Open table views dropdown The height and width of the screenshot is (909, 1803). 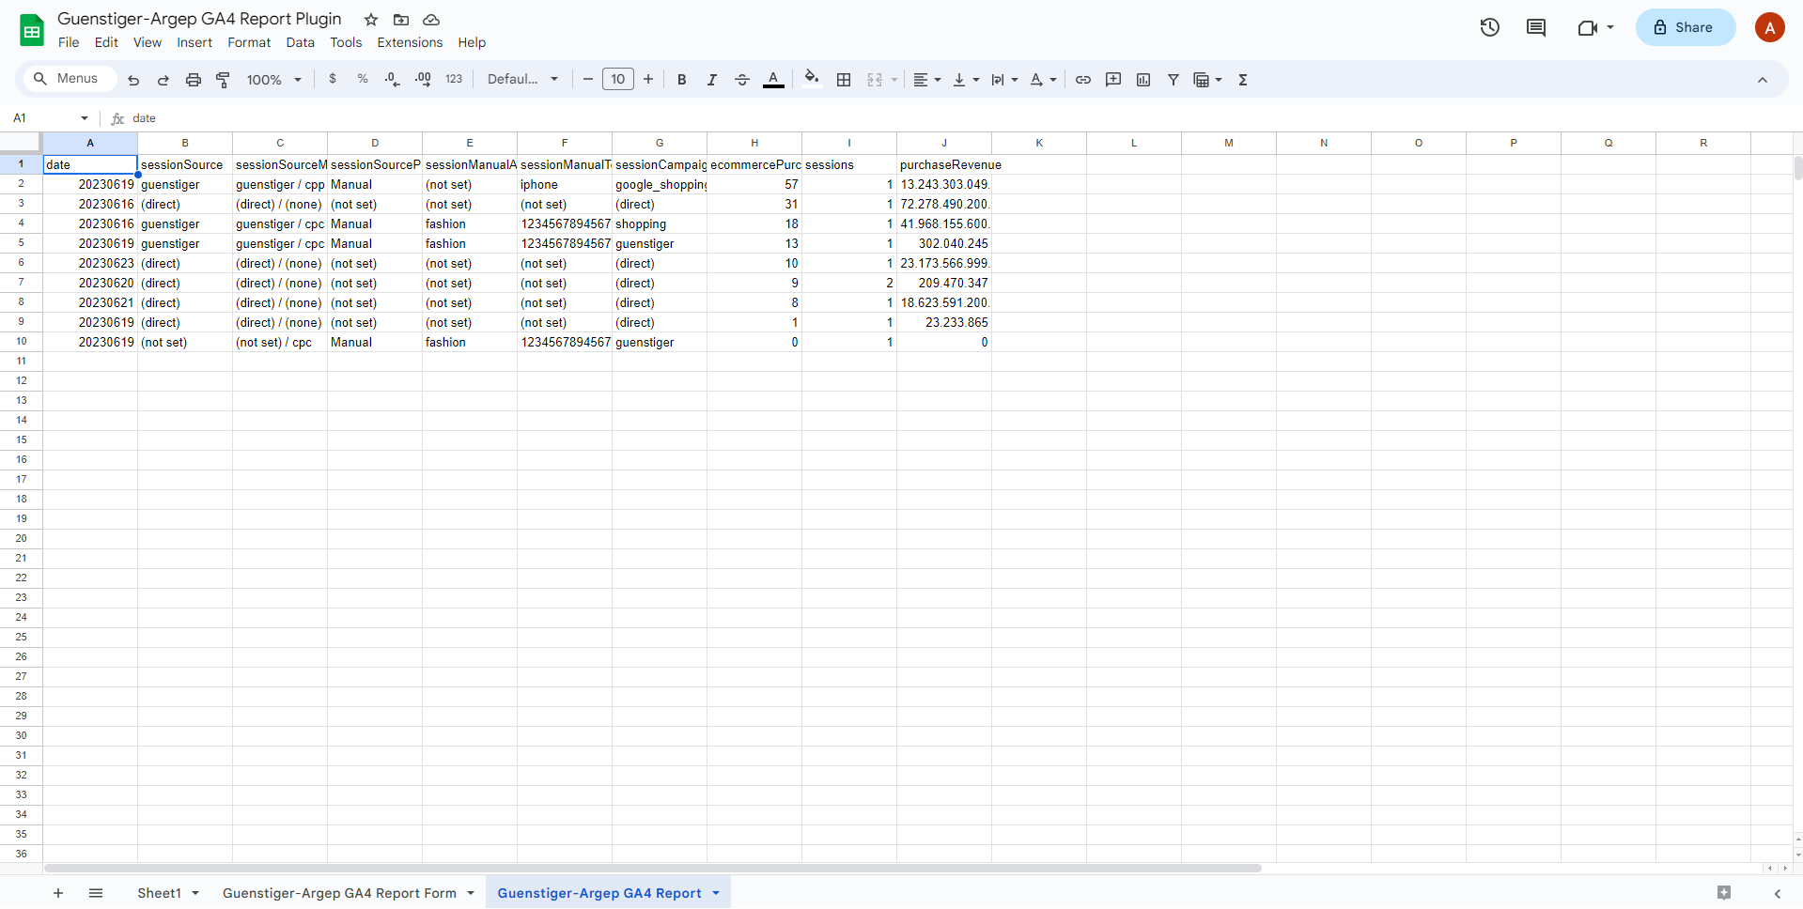(1207, 80)
